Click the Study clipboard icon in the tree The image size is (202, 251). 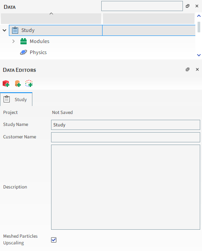15,30
